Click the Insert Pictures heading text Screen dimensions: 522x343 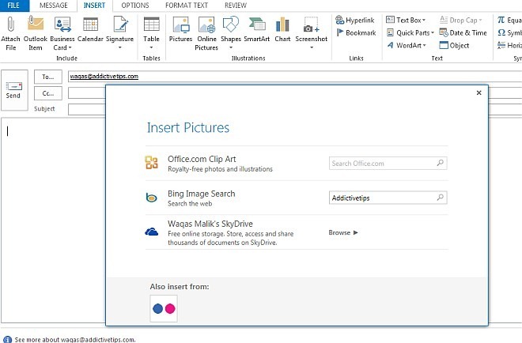coord(188,128)
